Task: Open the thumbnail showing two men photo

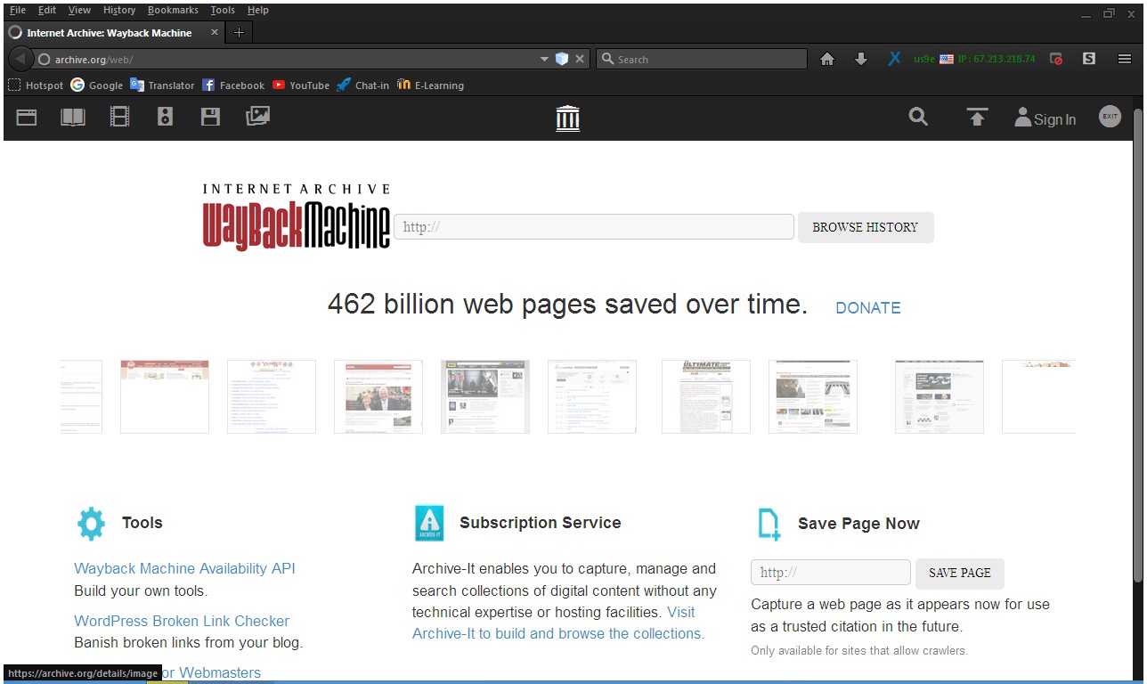Action: coord(378,396)
